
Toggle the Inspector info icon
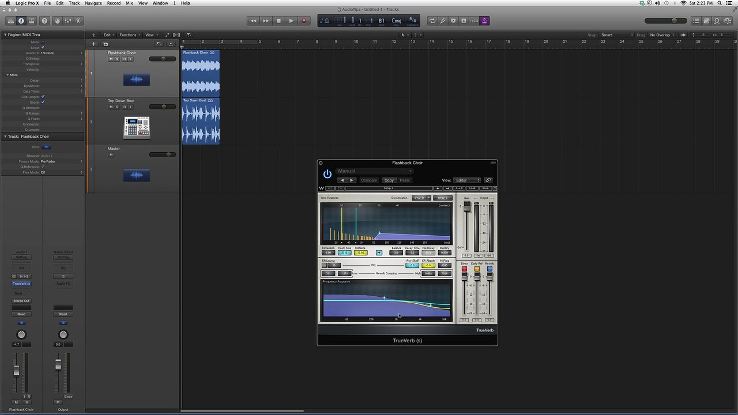coord(21,21)
